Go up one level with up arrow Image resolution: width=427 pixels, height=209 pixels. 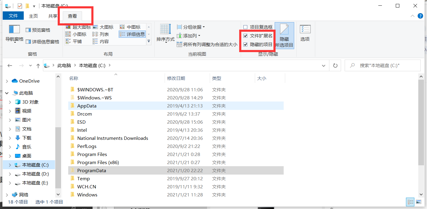pyautogui.click(x=38, y=66)
